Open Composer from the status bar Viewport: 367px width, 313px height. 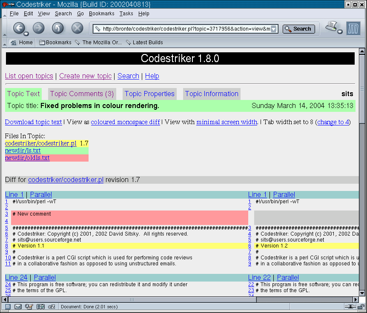click(29, 306)
